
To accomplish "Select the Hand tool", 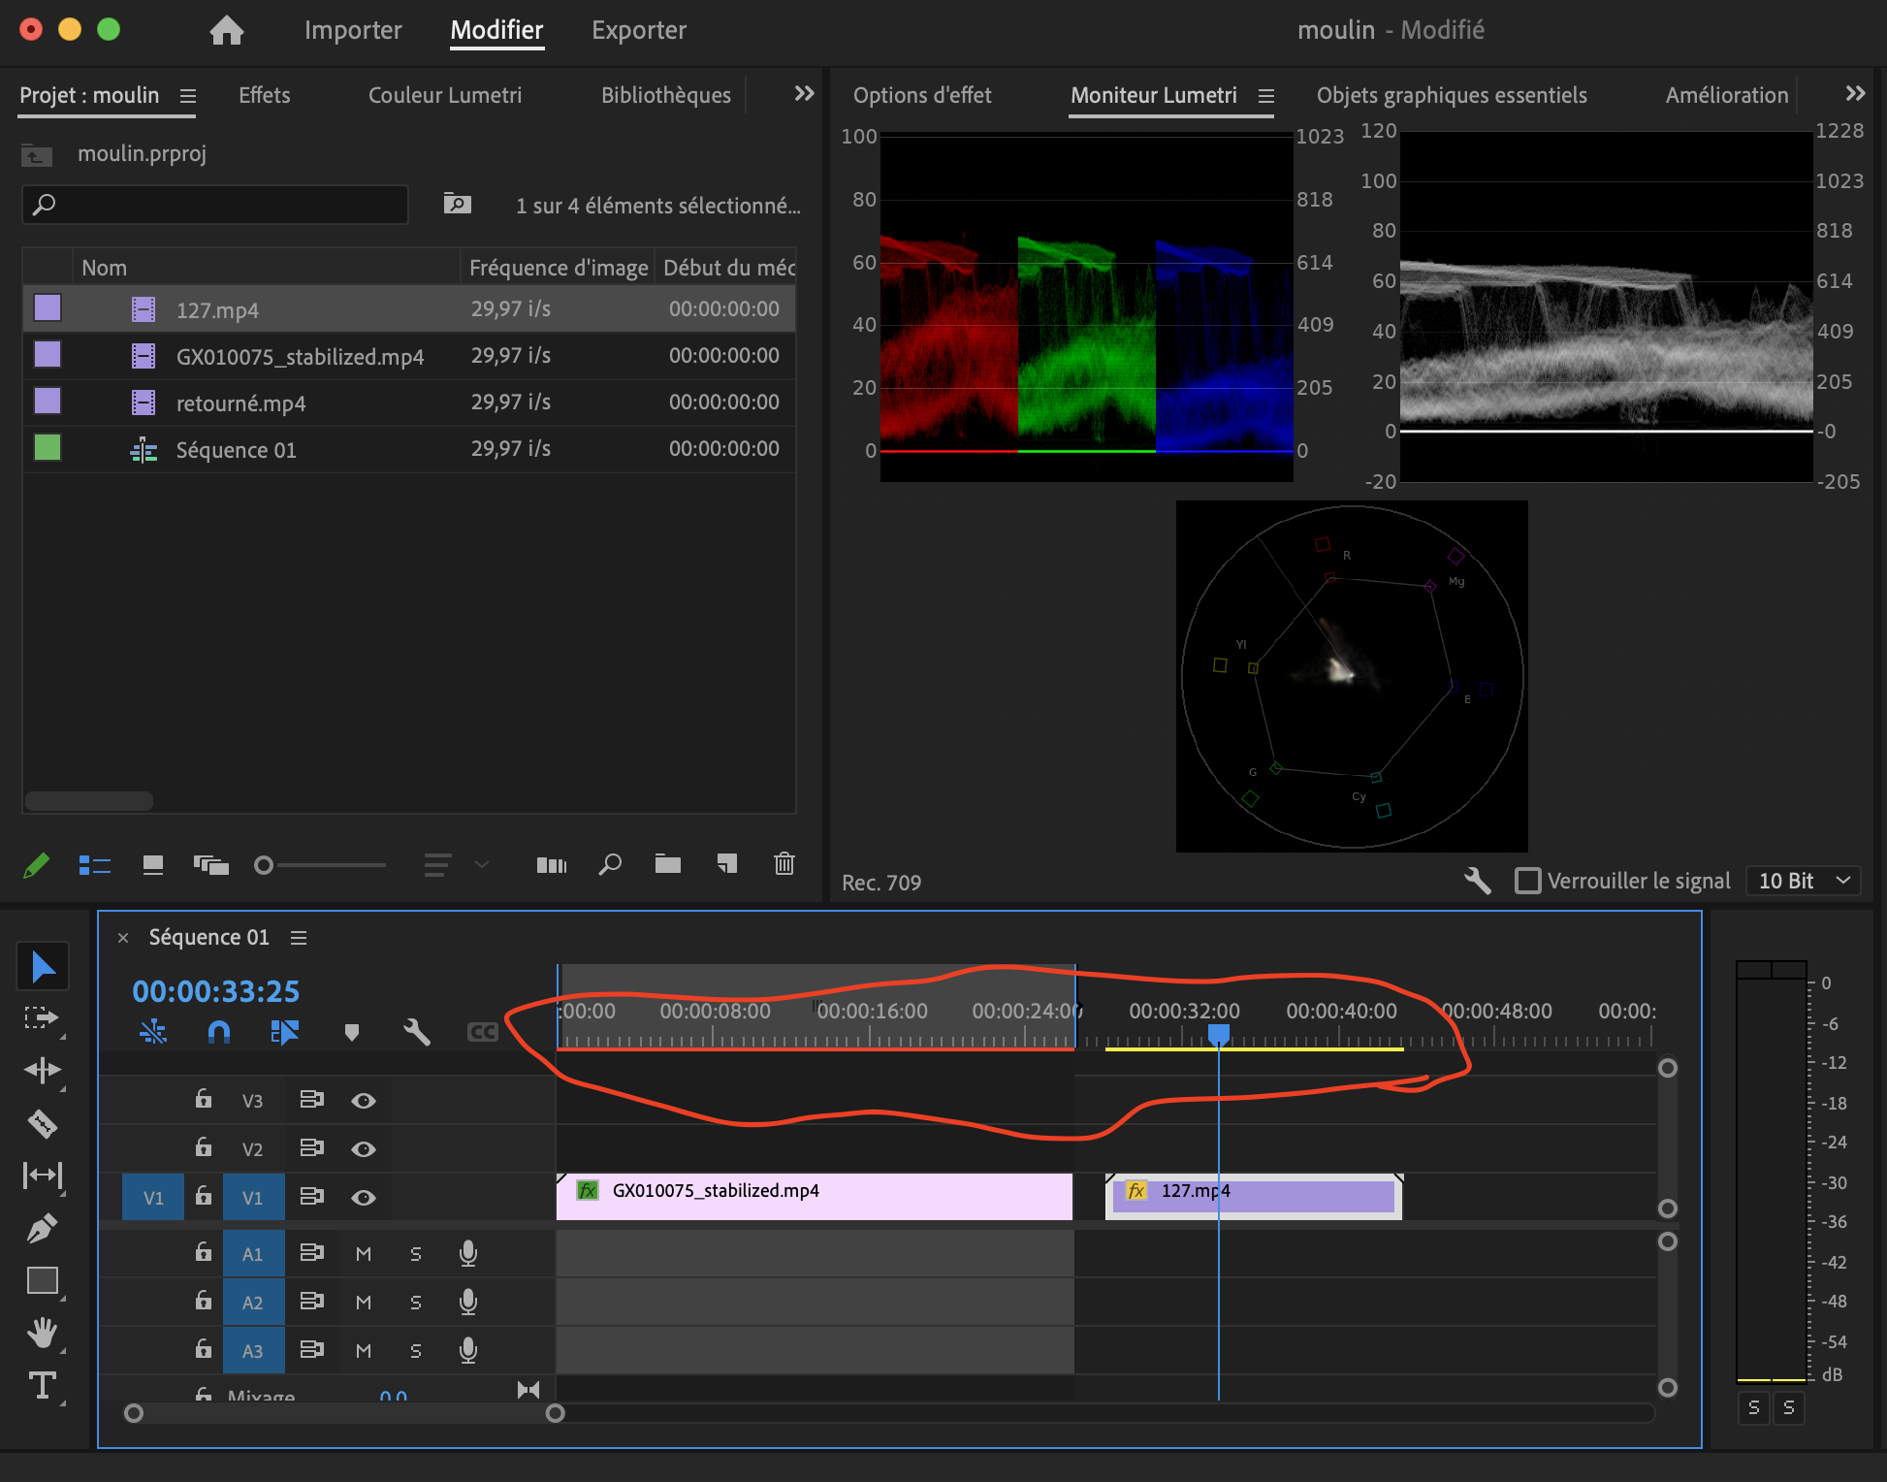I will point(42,1333).
